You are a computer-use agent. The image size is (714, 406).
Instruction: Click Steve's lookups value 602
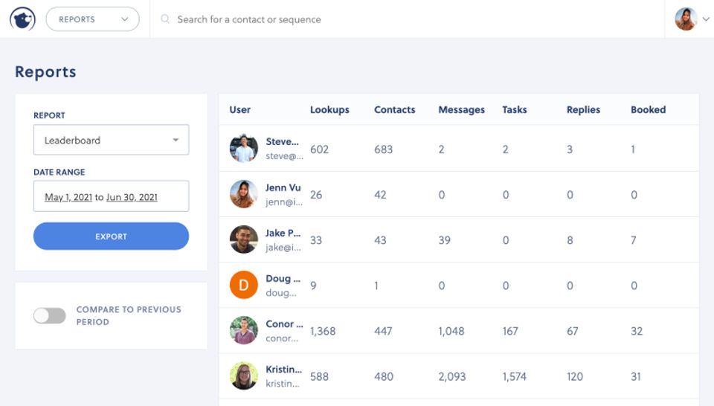coord(319,149)
